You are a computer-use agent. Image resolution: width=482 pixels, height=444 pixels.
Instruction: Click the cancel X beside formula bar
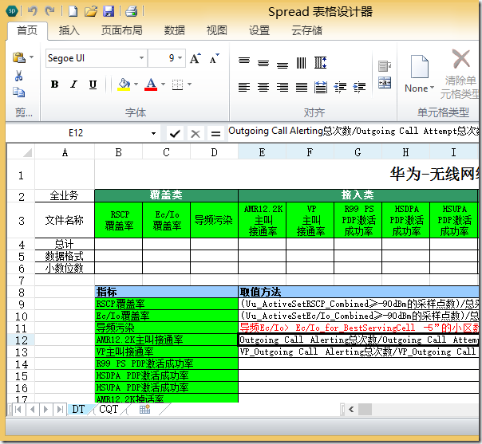click(x=195, y=133)
